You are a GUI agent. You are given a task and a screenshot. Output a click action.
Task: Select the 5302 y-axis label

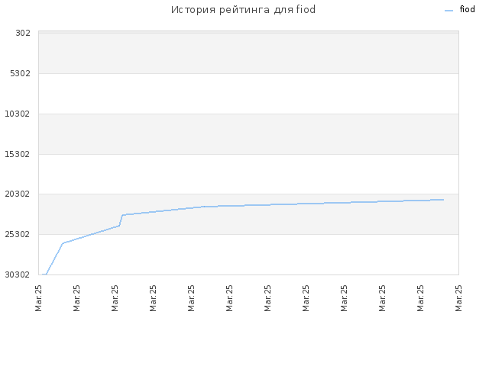pyautogui.click(x=21, y=73)
